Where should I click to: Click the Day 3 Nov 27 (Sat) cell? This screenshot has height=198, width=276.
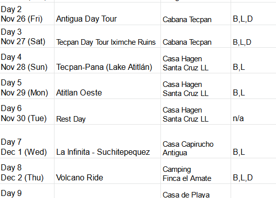[x=27, y=36]
